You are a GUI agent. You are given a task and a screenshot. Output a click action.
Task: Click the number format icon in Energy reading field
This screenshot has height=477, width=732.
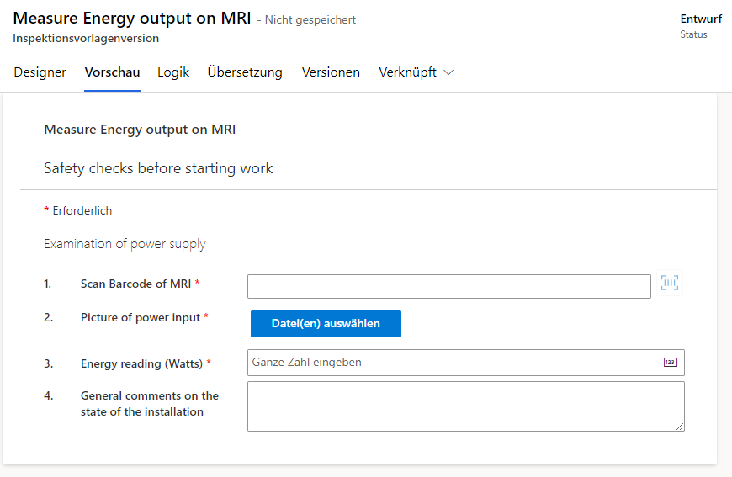click(670, 363)
